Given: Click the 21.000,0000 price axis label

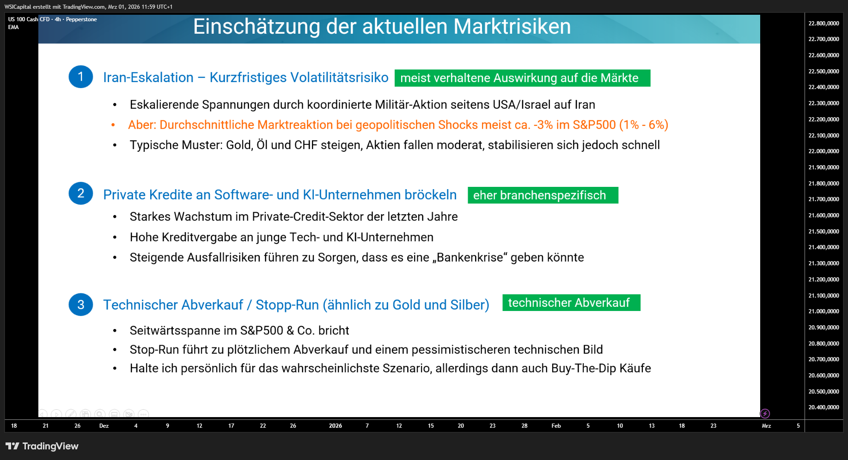Looking at the screenshot, I should tap(824, 311).
